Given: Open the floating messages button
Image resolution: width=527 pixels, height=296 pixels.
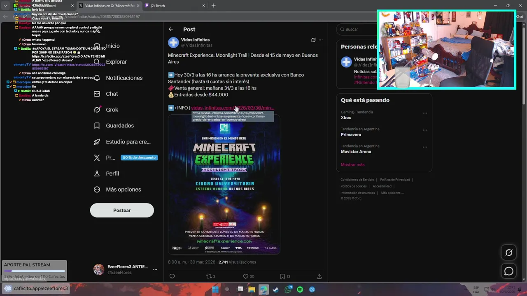Looking at the screenshot, I should [x=509, y=271].
